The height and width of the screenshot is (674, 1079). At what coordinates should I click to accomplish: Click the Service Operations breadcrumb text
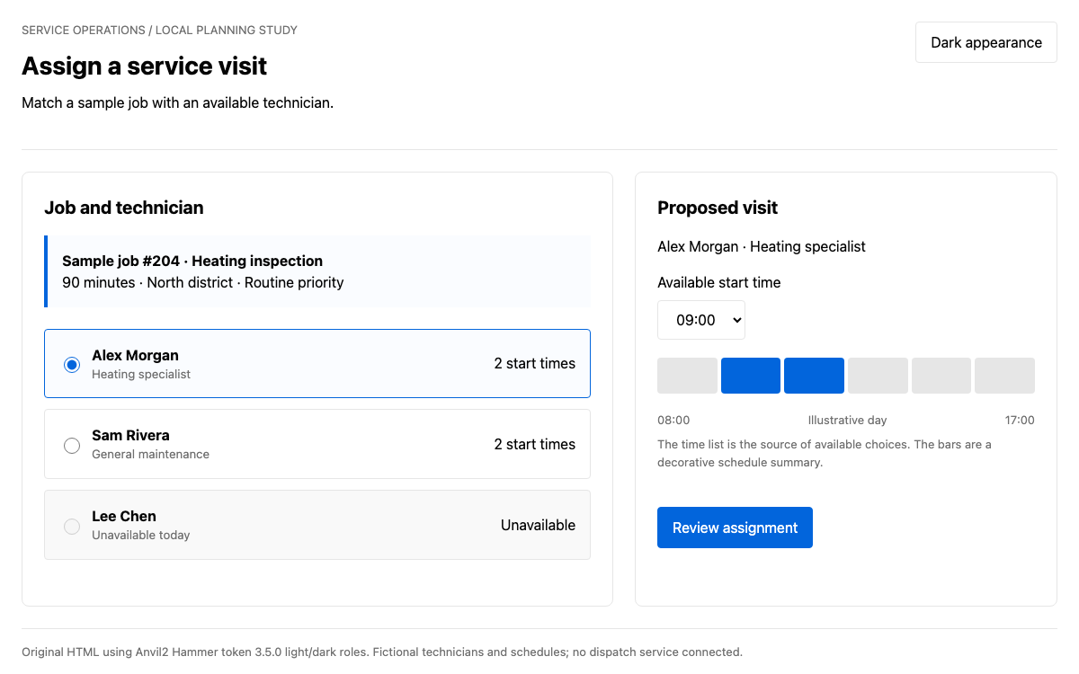[x=84, y=30]
